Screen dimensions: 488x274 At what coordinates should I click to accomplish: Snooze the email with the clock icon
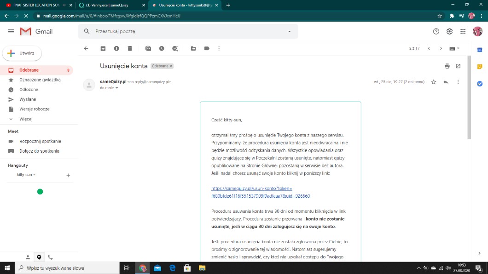(x=162, y=48)
